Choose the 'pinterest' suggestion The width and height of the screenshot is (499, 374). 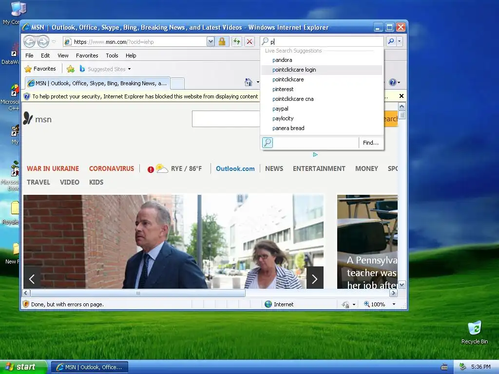click(x=322, y=89)
